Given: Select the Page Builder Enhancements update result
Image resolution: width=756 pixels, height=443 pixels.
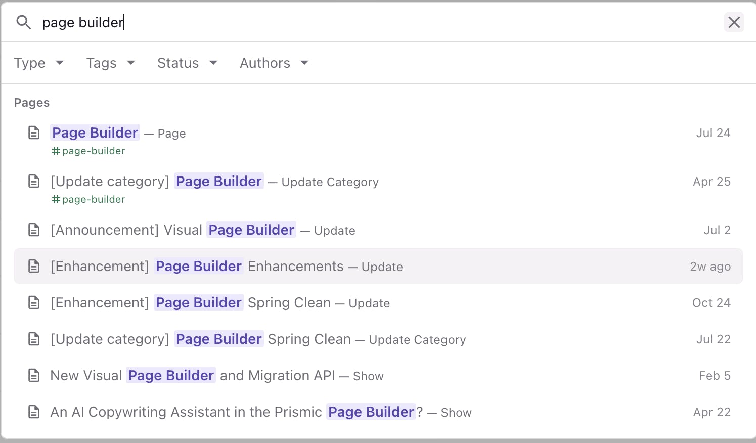Looking at the screenshot, I should click(x=227, y=267).
